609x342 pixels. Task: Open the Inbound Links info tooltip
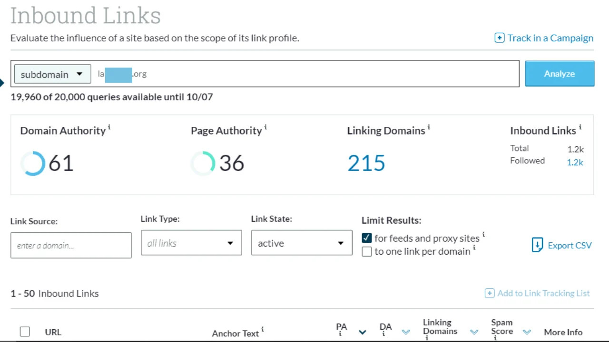(580, 126)
